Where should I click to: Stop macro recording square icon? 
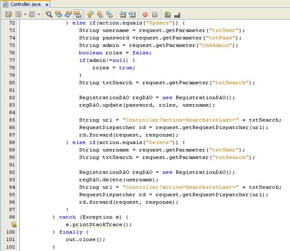tap(155, 14)
